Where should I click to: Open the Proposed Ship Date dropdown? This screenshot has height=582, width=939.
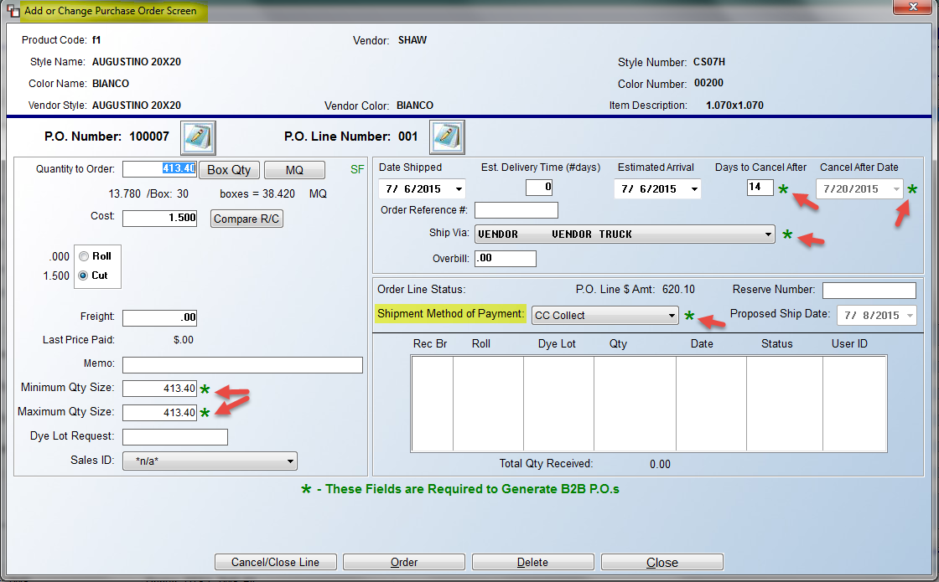click(910, 315)
